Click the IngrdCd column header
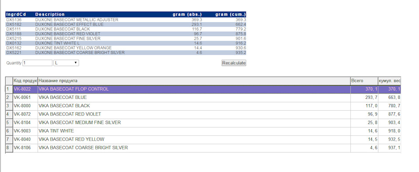The height and width of the screenshot is (172, 419). [x=16, y=14]
